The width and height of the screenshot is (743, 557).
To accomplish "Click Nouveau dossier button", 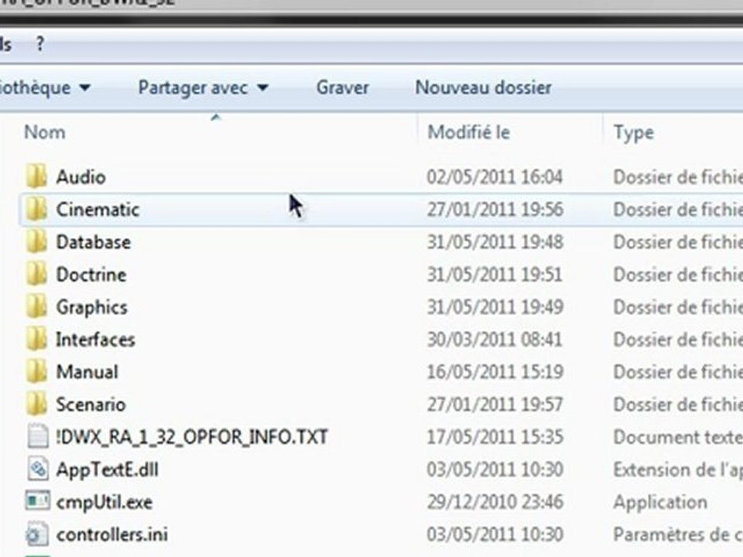I will click(483, 87).
